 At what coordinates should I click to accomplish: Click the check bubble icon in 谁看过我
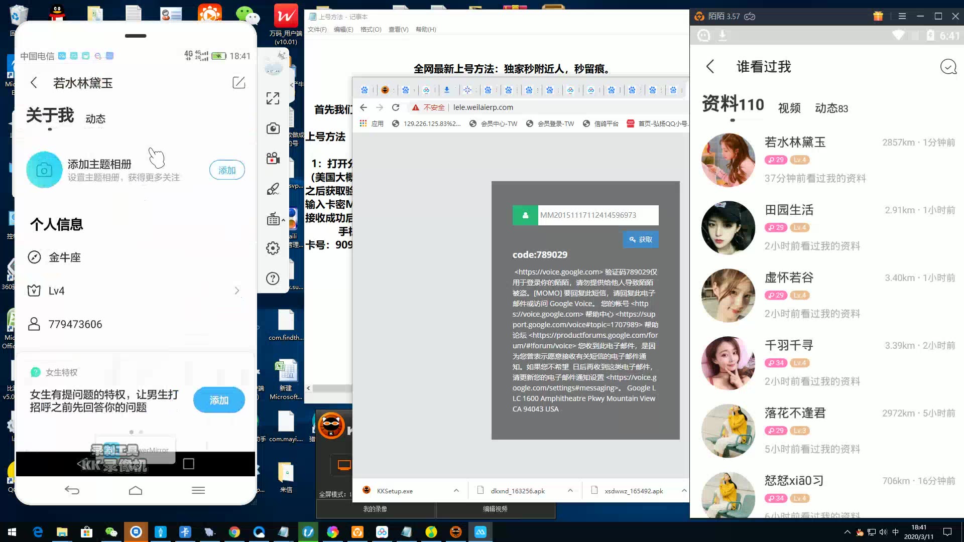click(x=948, y=66)
